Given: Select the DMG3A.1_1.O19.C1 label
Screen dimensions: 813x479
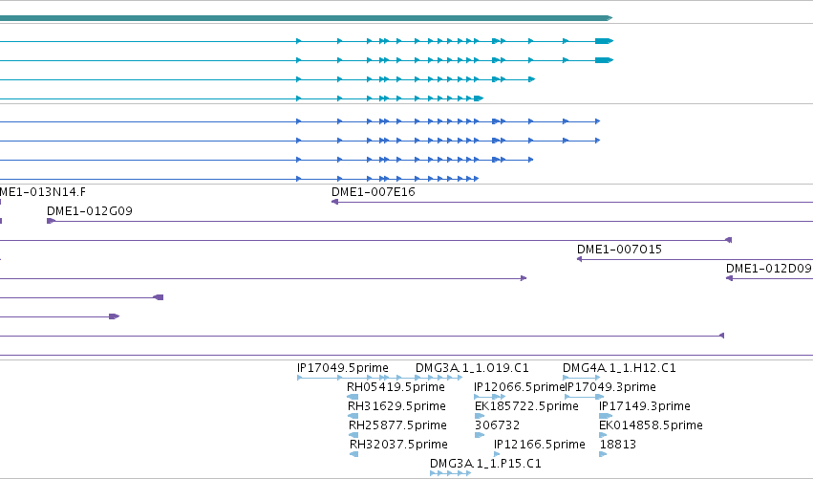Looking at the screenshot, I should pos(472,368).
